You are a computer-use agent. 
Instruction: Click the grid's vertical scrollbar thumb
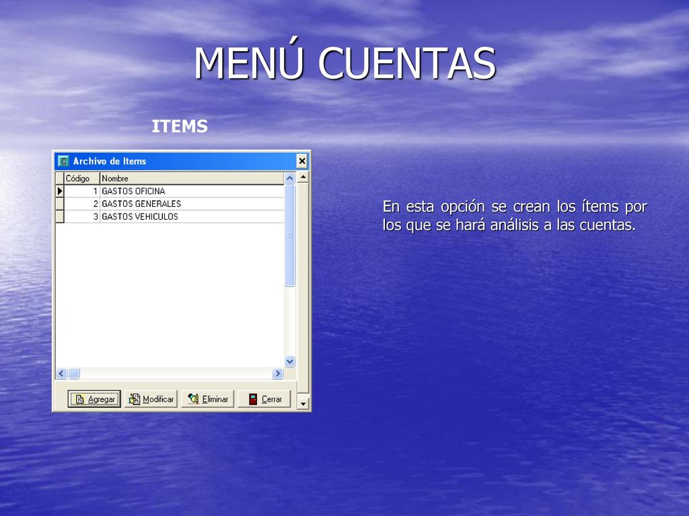pyautogui.click(x=289, y=235)
